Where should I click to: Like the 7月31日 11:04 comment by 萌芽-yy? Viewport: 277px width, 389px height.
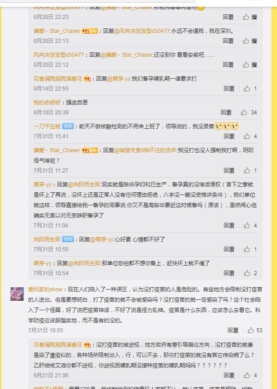tap(247, 226)
